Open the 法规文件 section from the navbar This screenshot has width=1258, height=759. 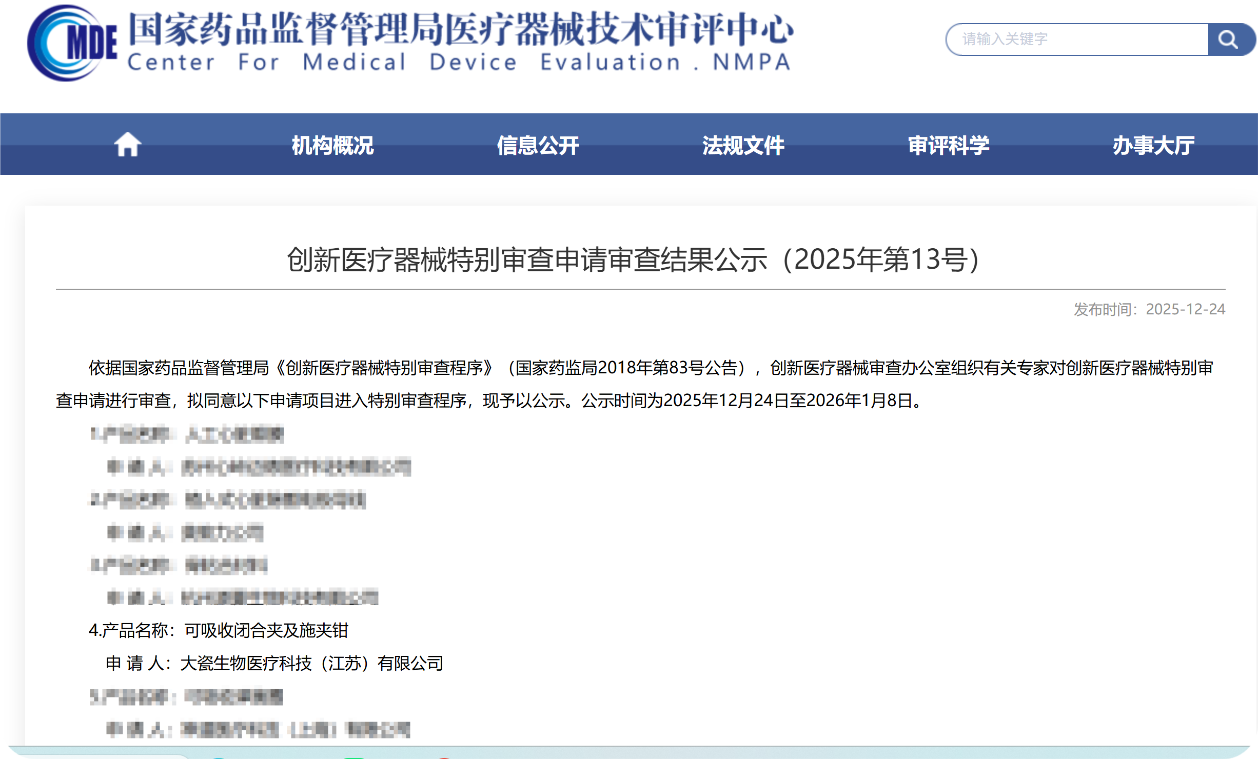pyautogui.click(x=743, y=145)
